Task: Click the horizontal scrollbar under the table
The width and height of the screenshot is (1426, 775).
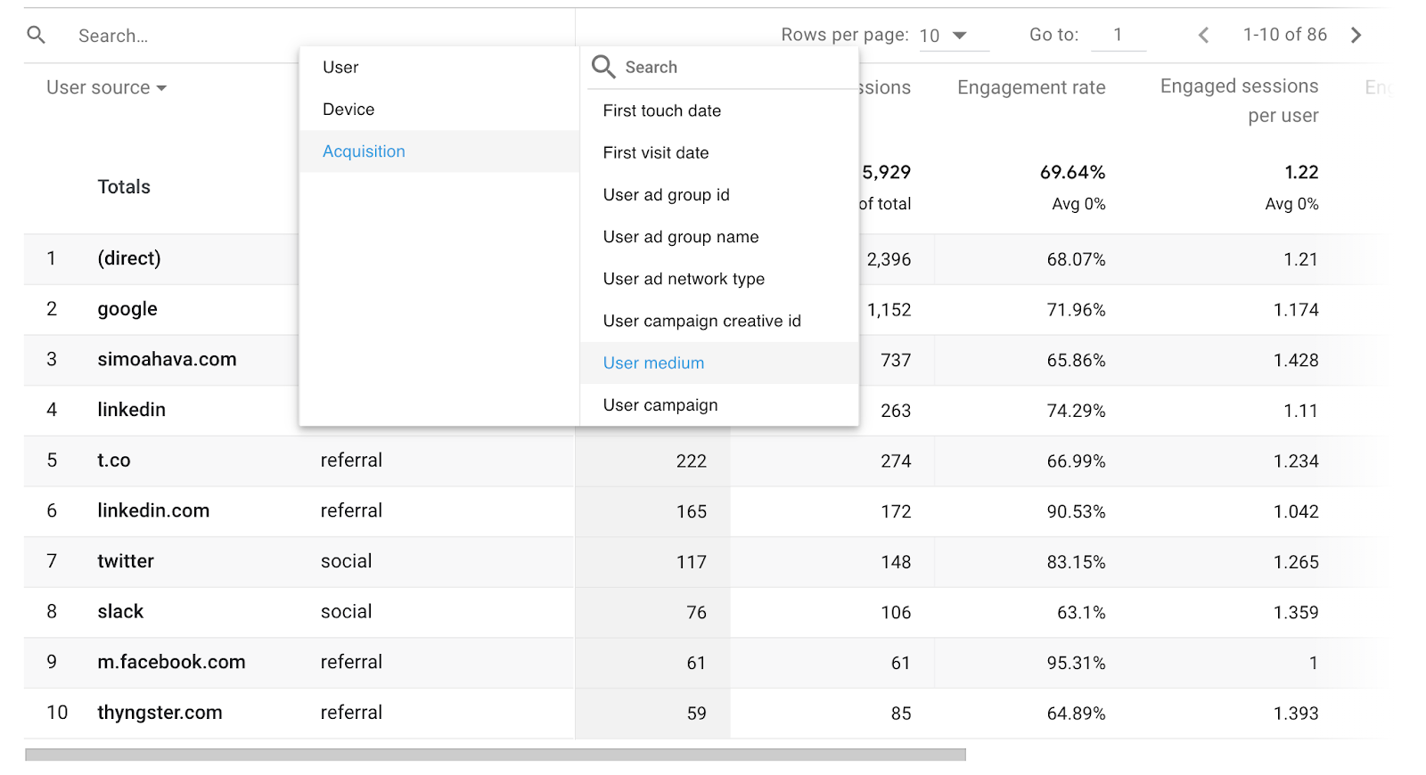Action: coord(495,755)
